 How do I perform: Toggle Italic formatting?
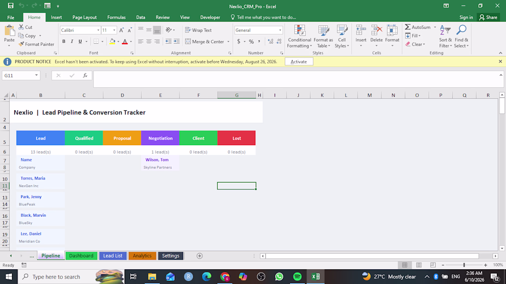point(72,41)
